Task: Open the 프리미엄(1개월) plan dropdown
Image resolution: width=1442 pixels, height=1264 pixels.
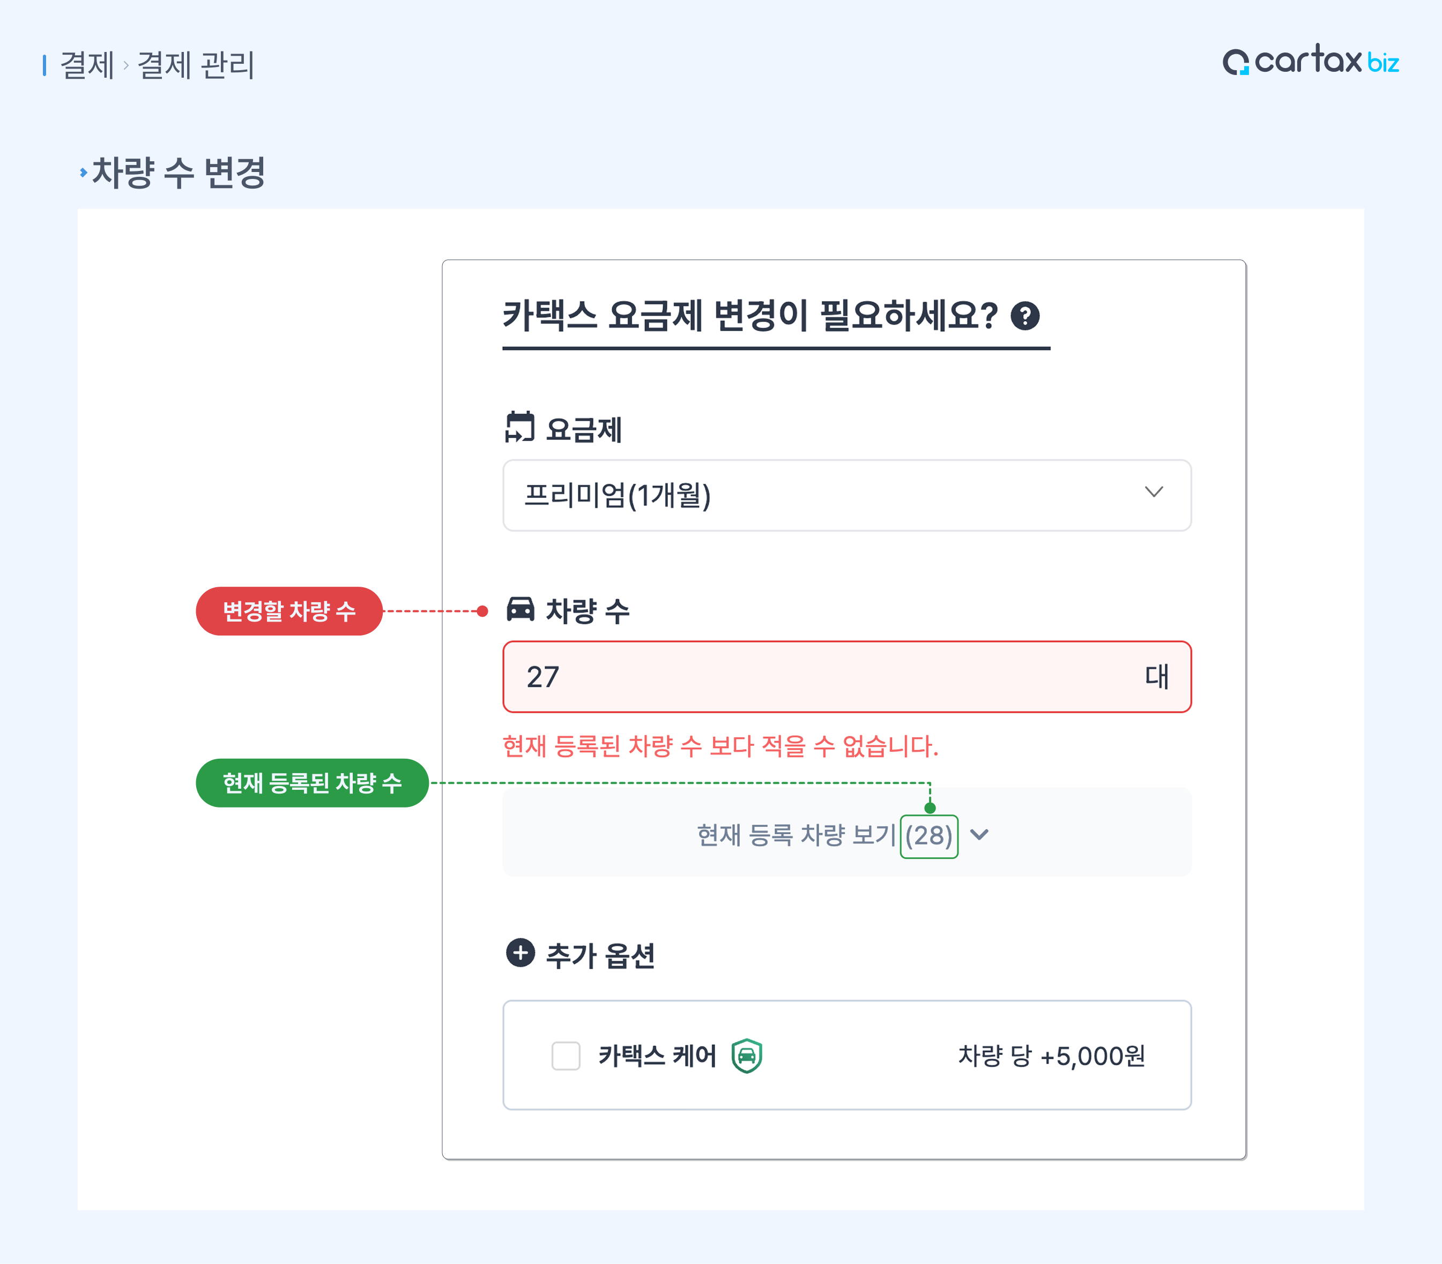Action: [846, 495]
